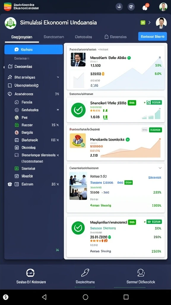Select the highlighted Nehete sidebar button
Image resolution: width=171 pixels, height=305 pixels.
click(x=34, y=49)
